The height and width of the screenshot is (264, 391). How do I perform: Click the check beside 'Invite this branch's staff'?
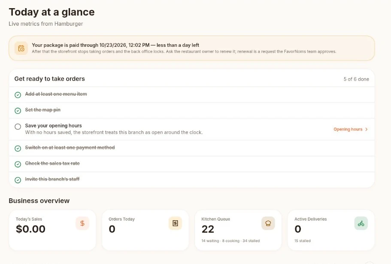[x=18, y=180]
